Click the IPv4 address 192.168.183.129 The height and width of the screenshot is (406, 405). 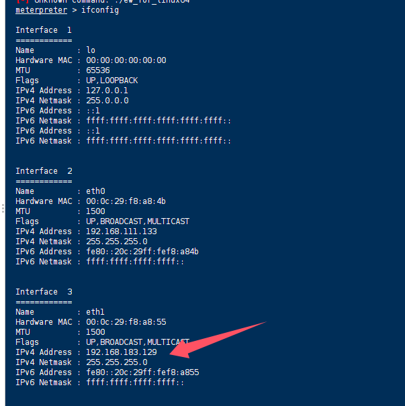[122, 352]
